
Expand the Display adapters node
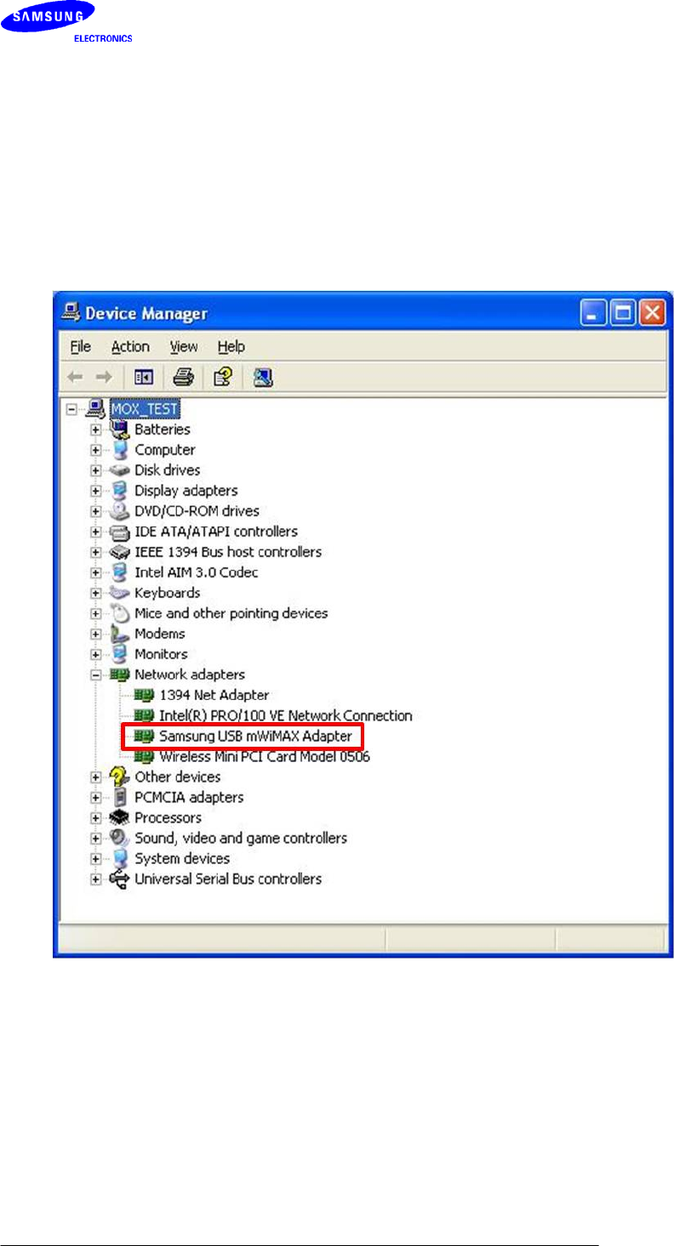pyautogui.click(x=96, y=491)
